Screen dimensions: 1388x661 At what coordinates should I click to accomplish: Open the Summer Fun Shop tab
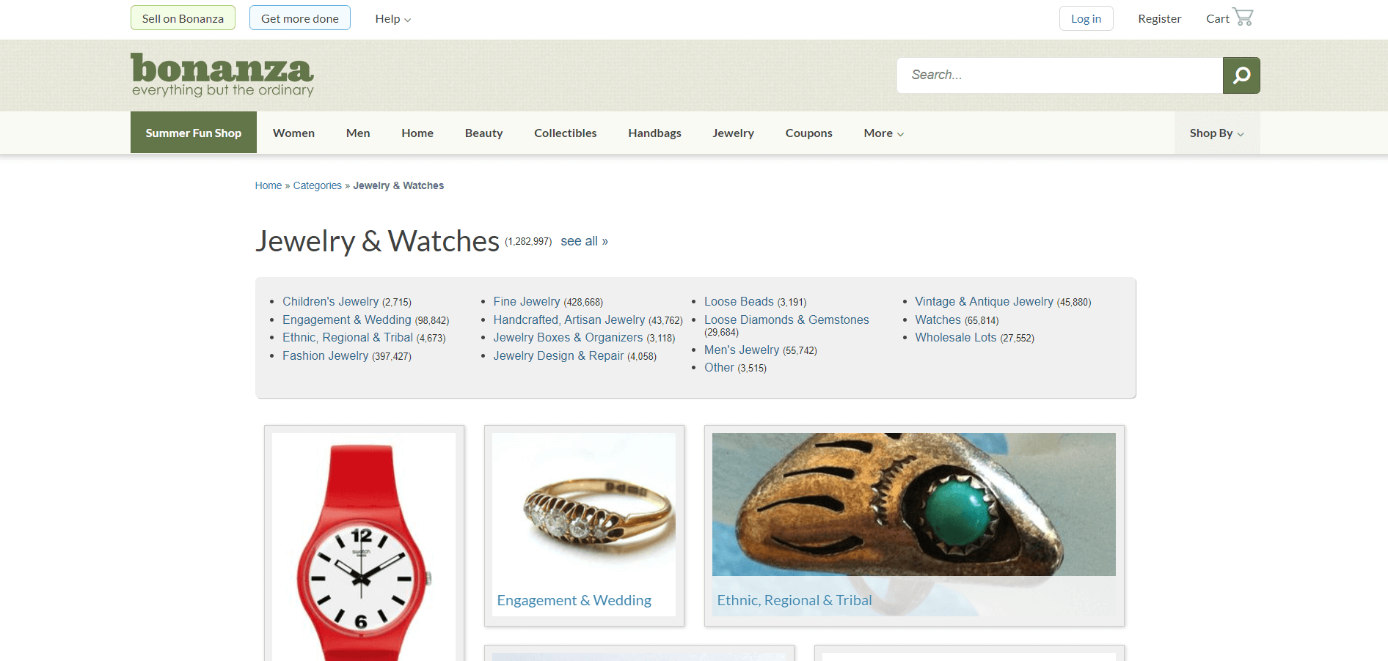(x=194, y=133)
